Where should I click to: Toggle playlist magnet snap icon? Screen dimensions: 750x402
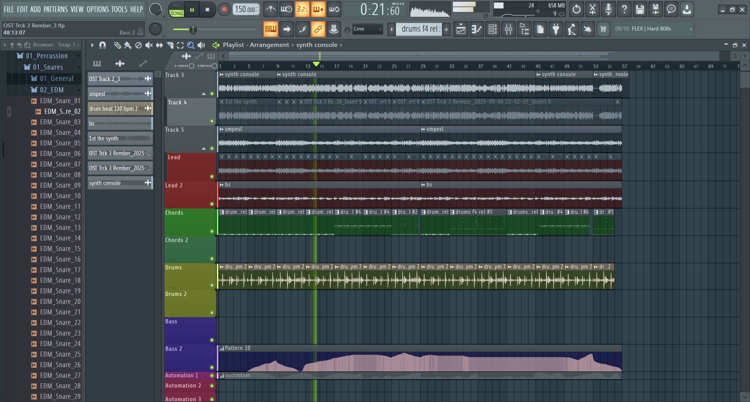tap(102, 45)
